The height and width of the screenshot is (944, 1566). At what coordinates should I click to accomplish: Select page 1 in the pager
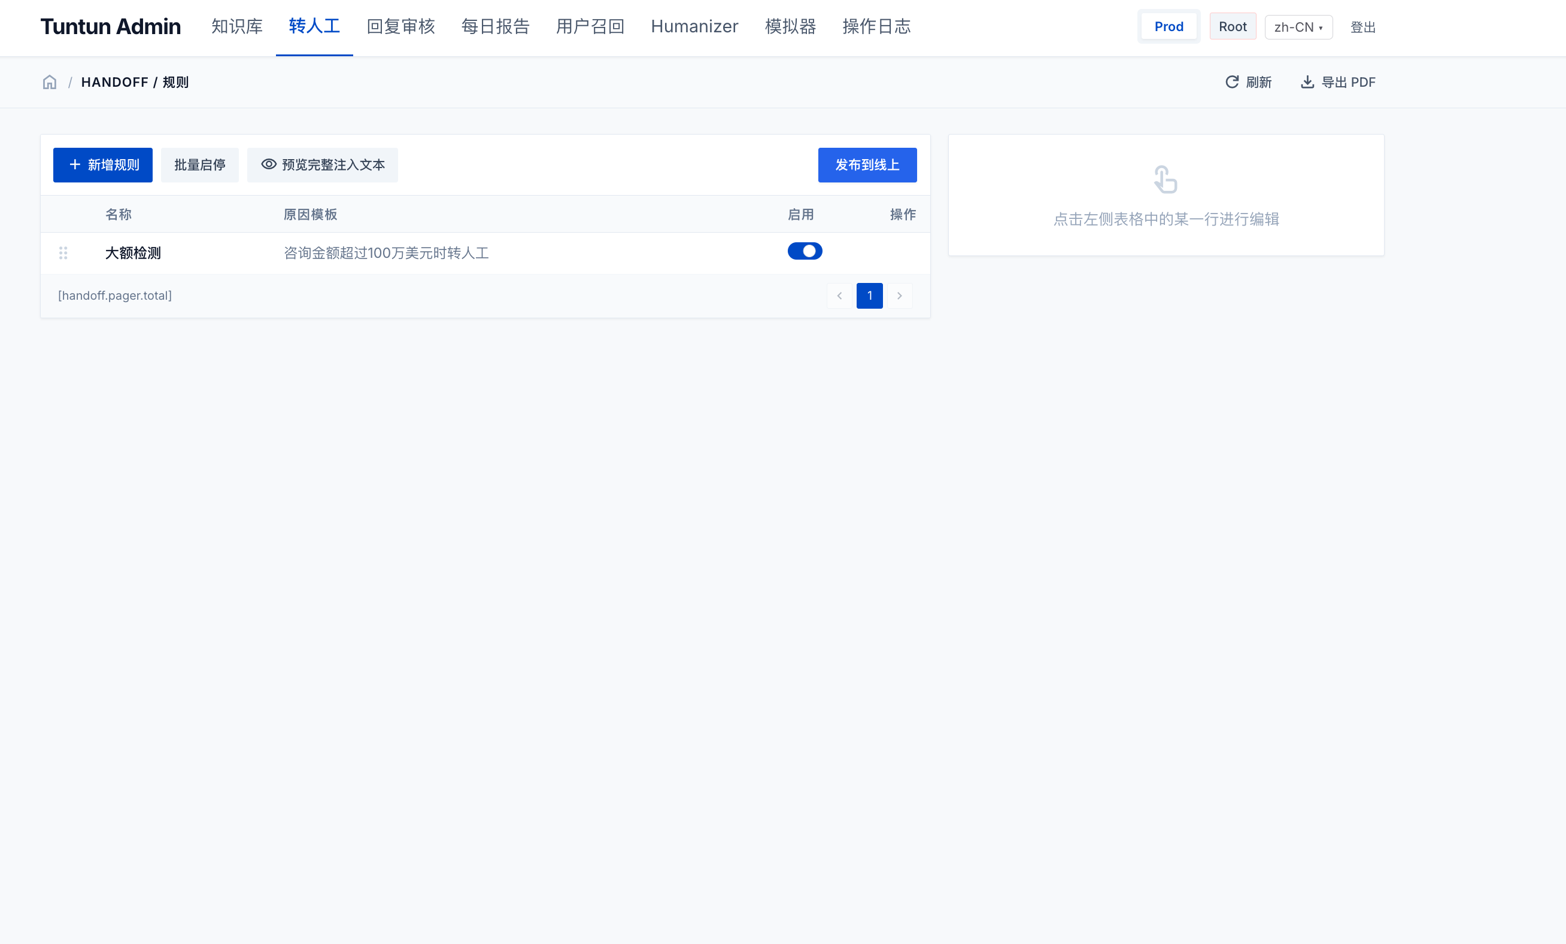869,296
